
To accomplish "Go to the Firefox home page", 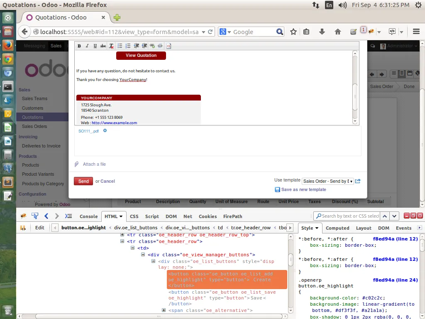I will [x=337, y=32].
